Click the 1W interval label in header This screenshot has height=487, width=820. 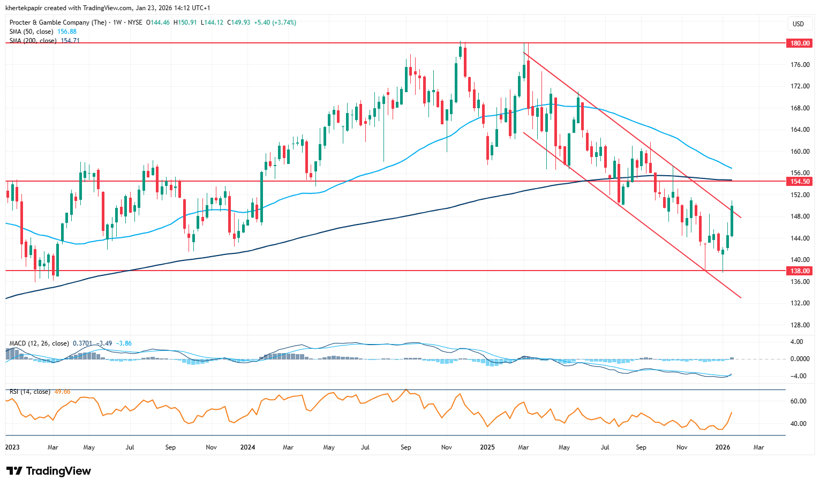coord(116,23)
